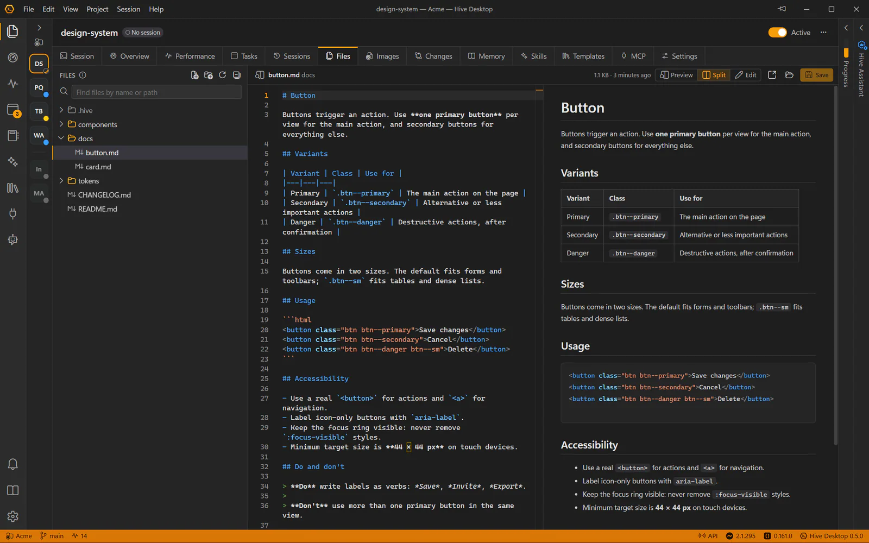Click the open folder icon beside Save

[x=789, y=75]
